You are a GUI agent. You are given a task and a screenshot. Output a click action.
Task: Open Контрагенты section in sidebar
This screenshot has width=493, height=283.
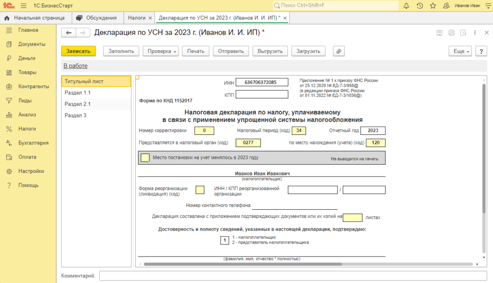coord(28,87)
